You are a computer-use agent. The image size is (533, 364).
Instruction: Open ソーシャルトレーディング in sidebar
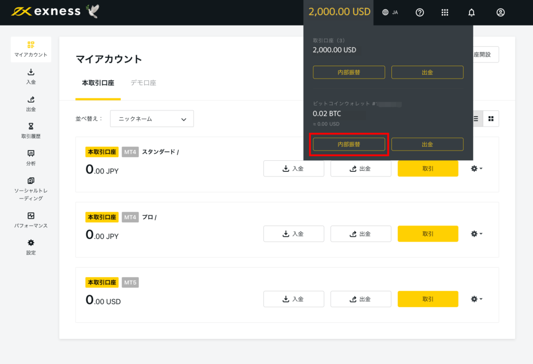(31, 189)
